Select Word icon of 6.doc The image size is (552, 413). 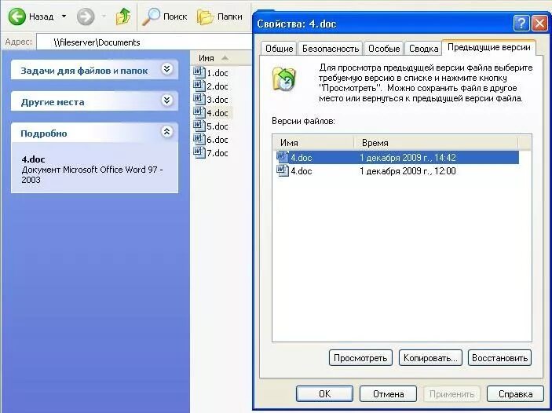click(x=199, y=140)
